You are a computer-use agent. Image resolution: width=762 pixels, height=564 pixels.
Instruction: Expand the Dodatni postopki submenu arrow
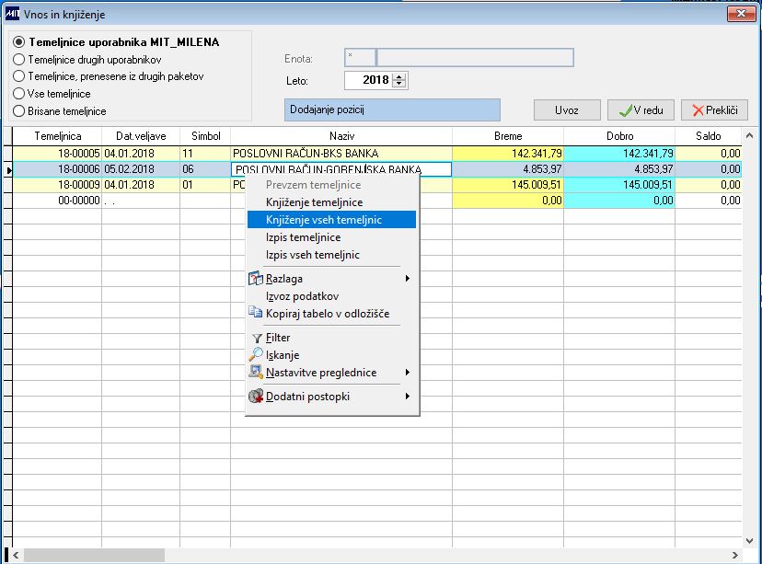pyautogui.click(x=408, y=397)
